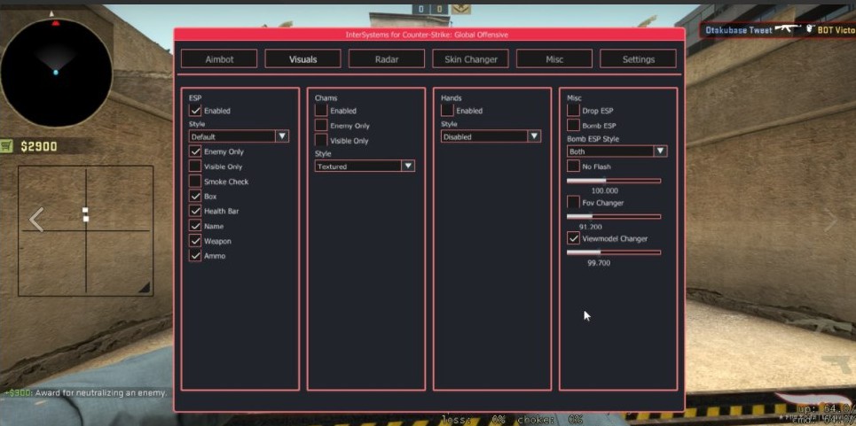Enable Drop ESP checkbox
Image resolution: width=856 pixels, height=426 pixels.
(x=573, y=110)
